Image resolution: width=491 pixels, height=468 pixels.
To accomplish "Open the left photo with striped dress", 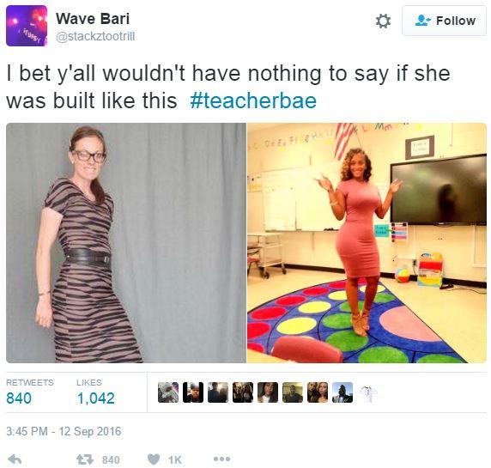I will pos(126,243).
